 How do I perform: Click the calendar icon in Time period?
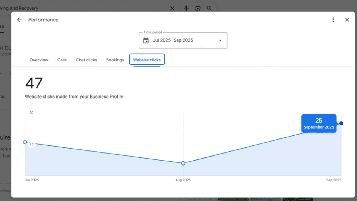click(146, 40)
